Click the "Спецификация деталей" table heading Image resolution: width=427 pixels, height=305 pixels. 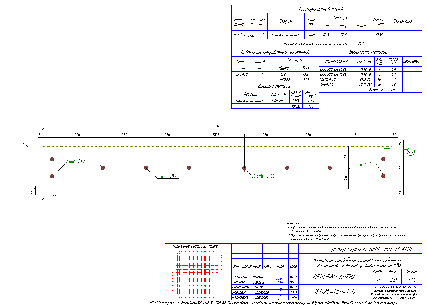(x=326, y=9)
